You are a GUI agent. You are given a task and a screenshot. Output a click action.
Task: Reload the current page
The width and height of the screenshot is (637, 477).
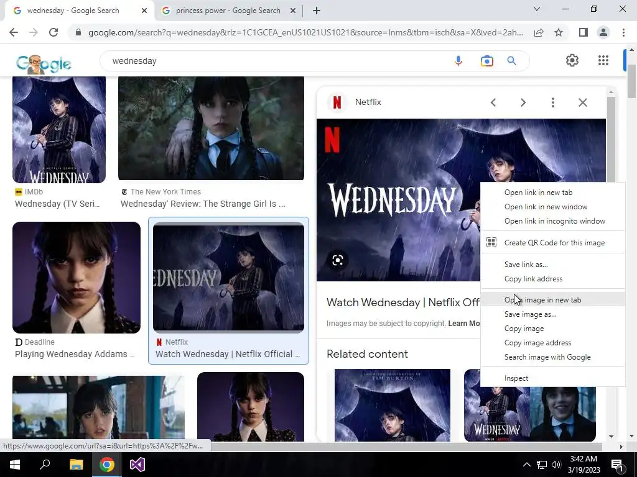coord(53,32)
